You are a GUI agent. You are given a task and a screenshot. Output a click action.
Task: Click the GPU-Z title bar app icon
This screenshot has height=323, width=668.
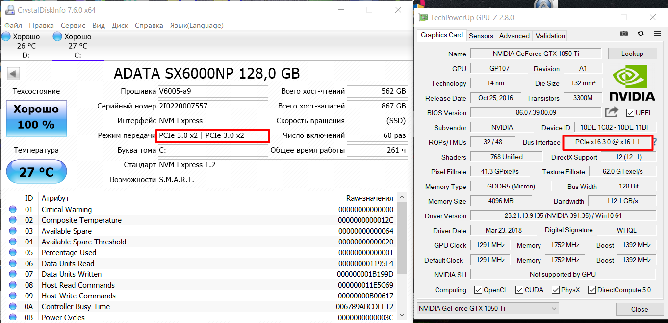424,18
